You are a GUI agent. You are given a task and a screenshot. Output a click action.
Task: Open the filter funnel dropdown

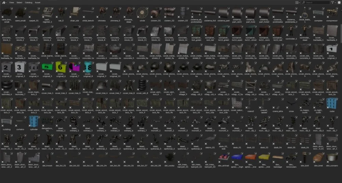coord(333,2)
